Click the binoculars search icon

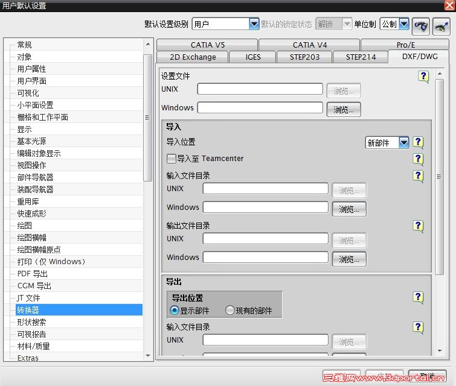pos(421,26)
